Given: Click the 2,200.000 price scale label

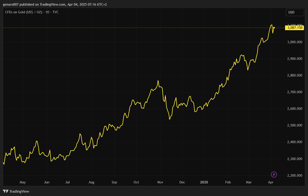Looking at the screenshot, I should click(x=295, y=175).
